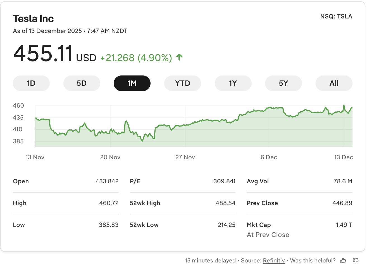
Task: Switch to the YTD chart view
Action: (x=182, y=83)
